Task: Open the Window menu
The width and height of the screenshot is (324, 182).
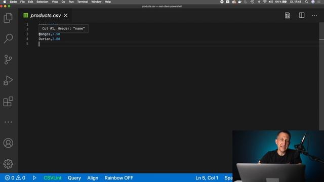Action: 96,2
